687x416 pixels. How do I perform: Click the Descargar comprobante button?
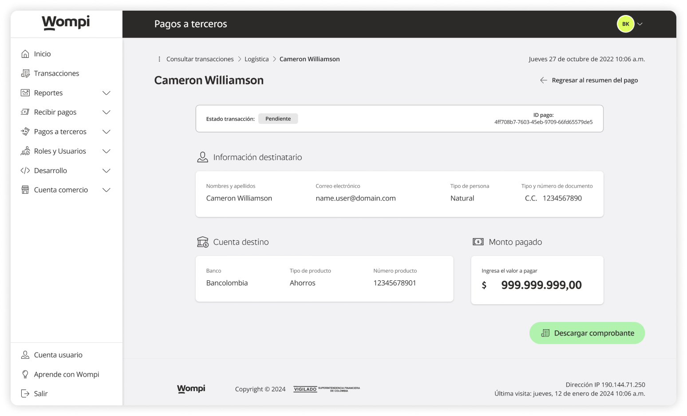[x=587, y=333]
